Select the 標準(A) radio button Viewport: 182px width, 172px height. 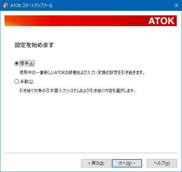pyautogui.click(x=16, y=63)
